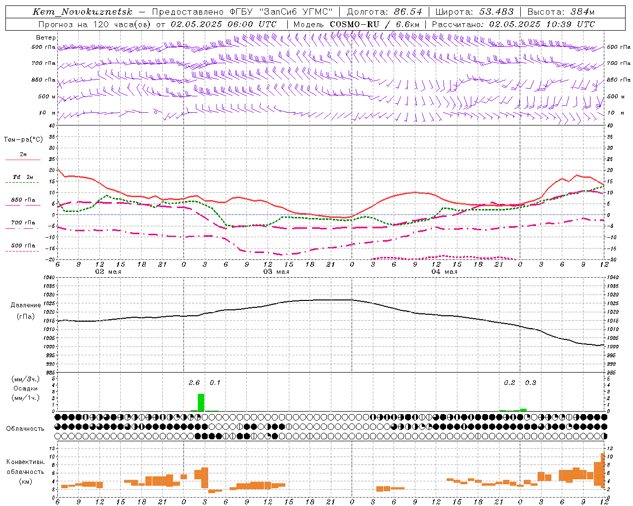This screenshot has height=506, width=633.
Task: Select the 'Прогноз на 120 часа(ов)' forecast text
Action: (95, 24)
